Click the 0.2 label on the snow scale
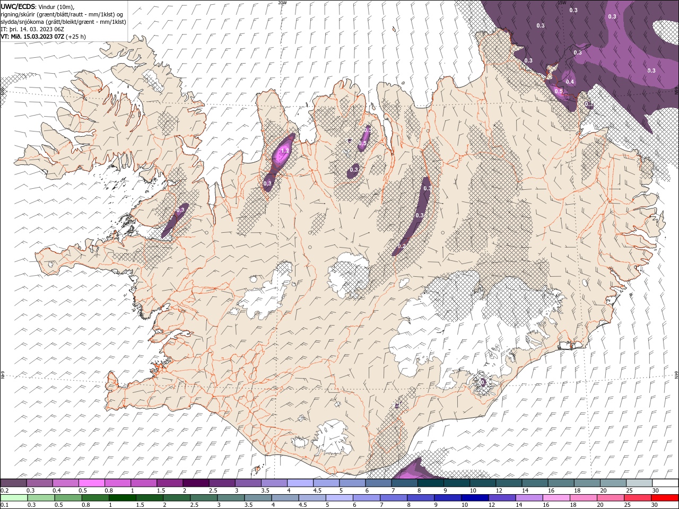Screen dimensions: 679x509 point(5,490)
